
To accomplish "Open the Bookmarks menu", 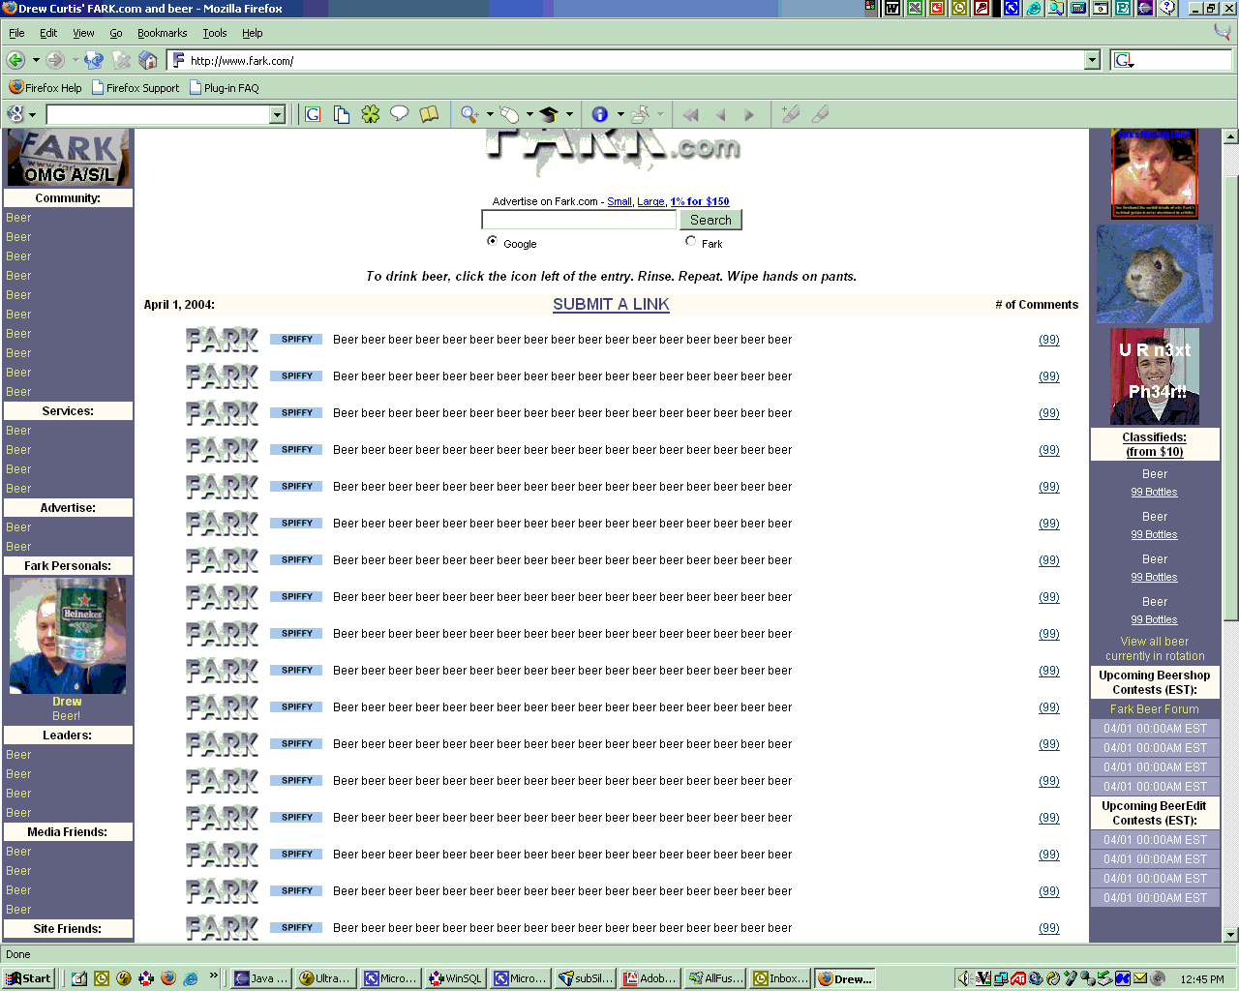I will tap(163, 33).
